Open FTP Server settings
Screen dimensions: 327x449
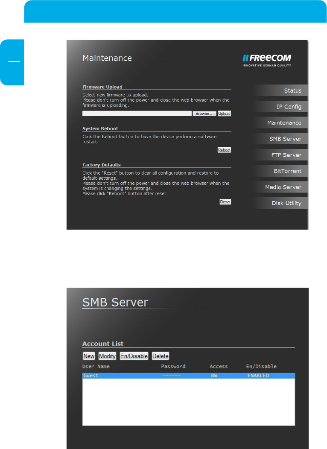click(280, 155)
